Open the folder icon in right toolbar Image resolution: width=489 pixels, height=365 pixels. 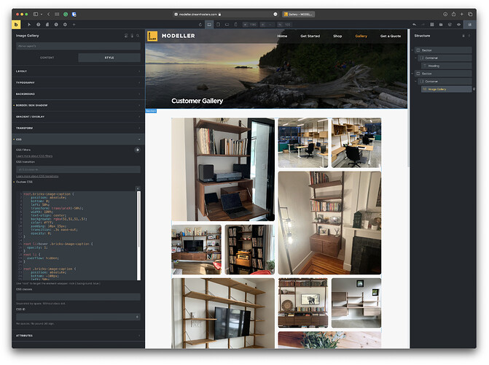pyautogui.click(x=441, y=24)
